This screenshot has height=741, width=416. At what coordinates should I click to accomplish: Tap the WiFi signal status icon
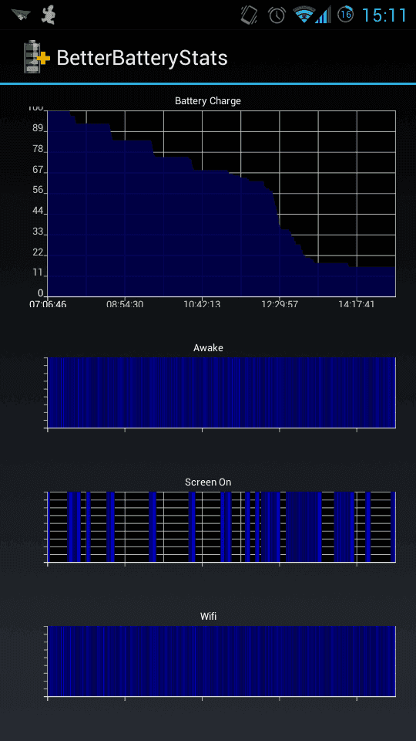(x=304, y=15)
